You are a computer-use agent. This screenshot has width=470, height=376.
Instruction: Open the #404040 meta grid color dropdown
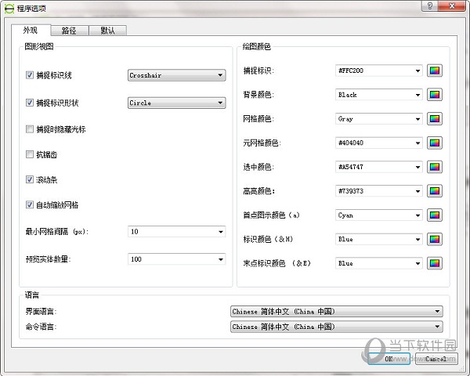click(379, 143)
